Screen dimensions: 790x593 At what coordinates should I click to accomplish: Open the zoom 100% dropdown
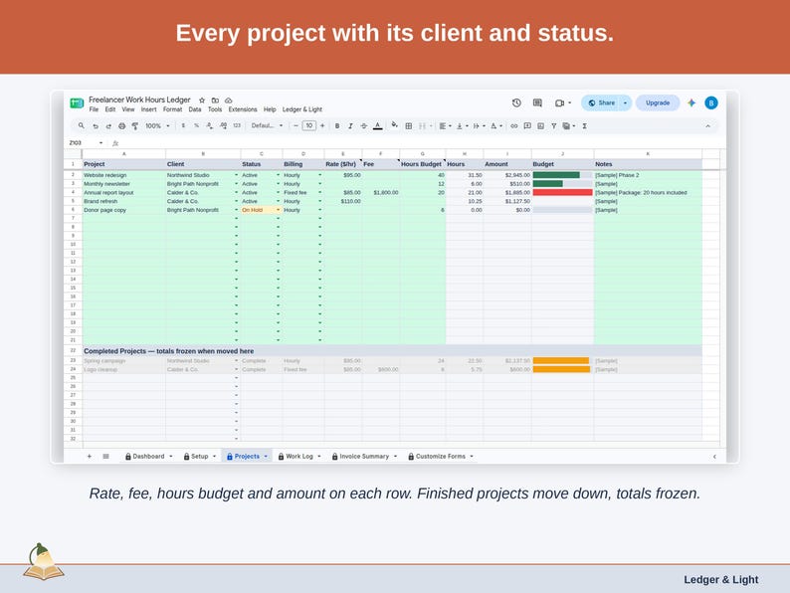157,126
